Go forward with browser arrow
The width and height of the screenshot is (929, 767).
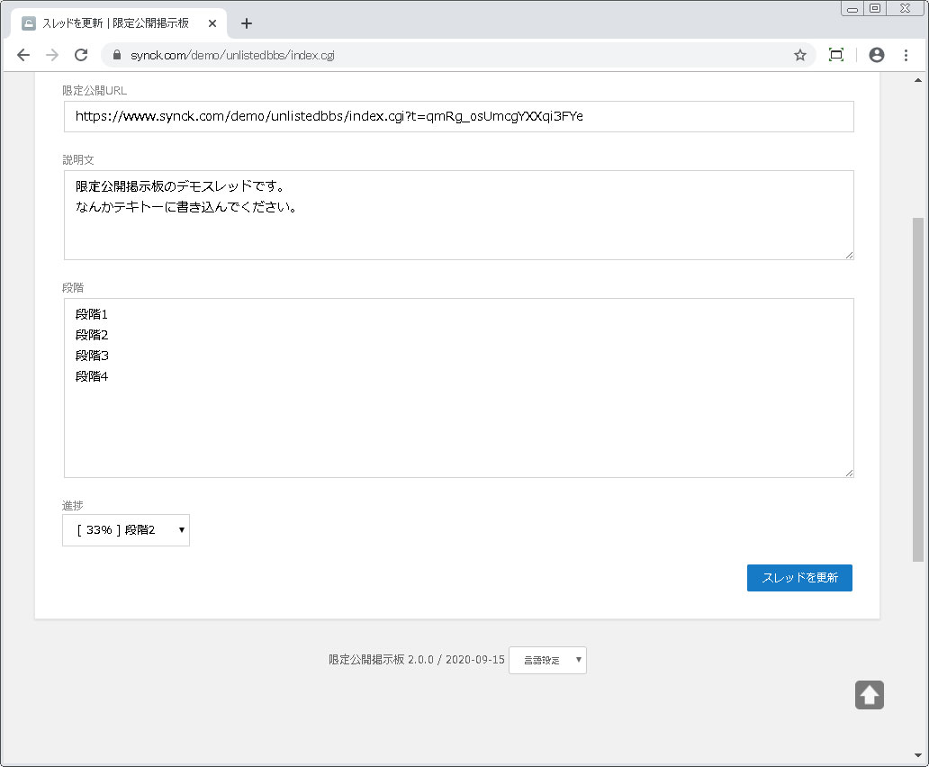click(x=52, y=55)
